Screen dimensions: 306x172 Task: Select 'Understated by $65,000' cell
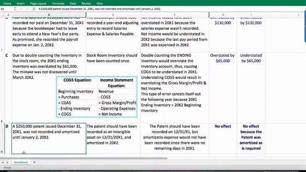click(251, 88)
